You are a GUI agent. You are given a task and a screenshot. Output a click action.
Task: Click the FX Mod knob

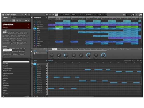(103, 55)
